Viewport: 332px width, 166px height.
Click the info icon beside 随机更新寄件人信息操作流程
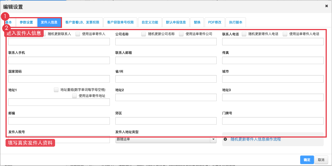tap(225, 139)
